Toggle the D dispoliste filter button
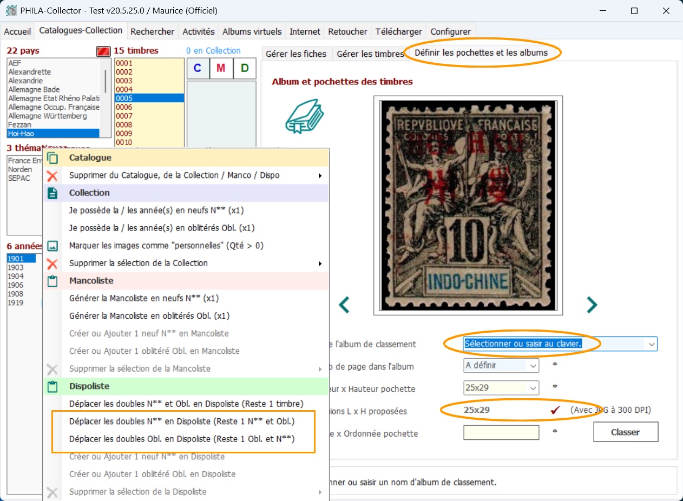The image size is (683, 501). tap(245, 68)
